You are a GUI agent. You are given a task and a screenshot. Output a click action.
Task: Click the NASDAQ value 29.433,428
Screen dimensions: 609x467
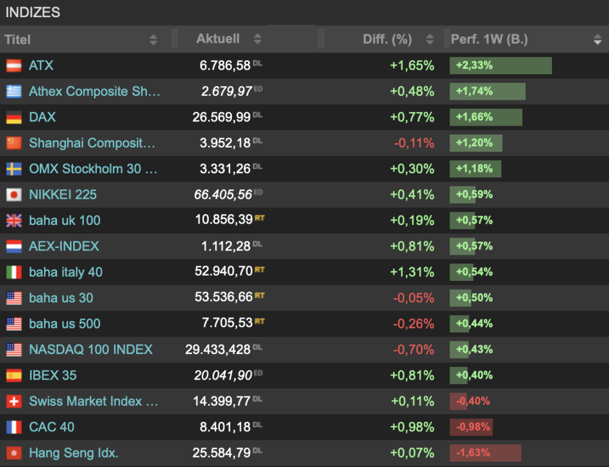(x=218, y=350)
